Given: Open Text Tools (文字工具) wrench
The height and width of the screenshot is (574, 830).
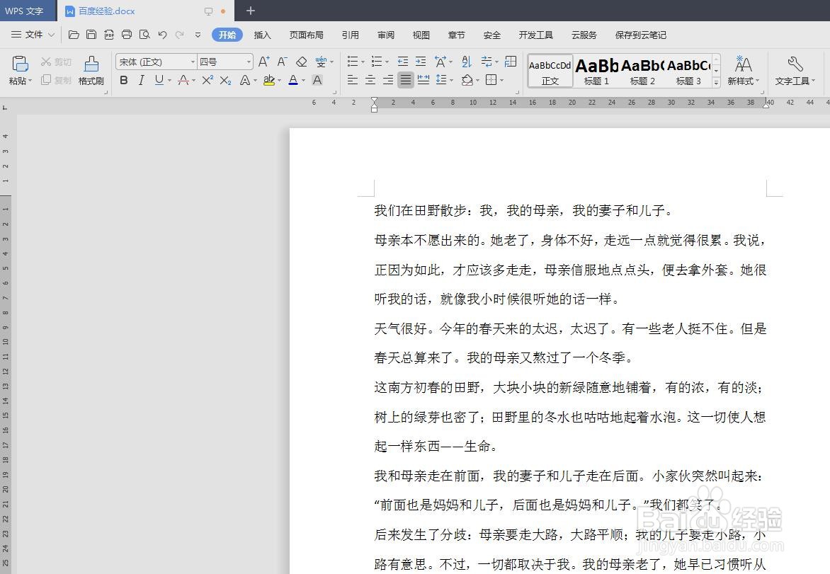Looking at the screenshot, I should pos(795,64).
